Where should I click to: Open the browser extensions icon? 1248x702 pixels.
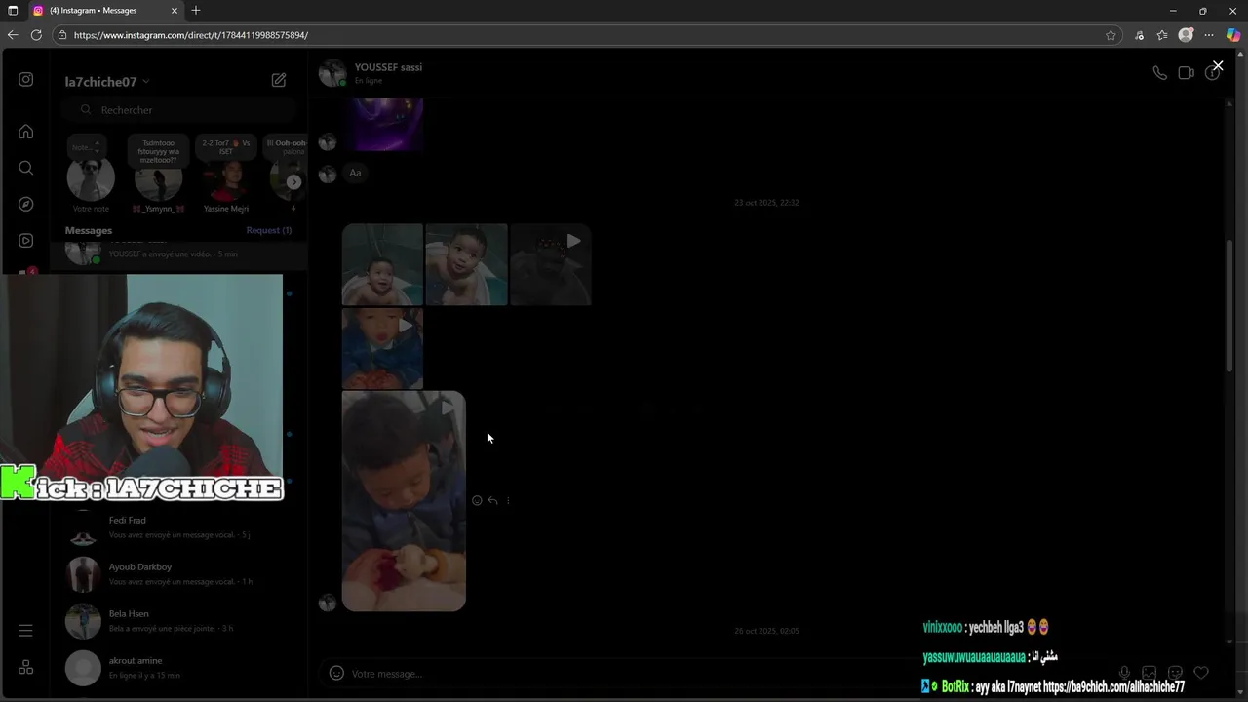1139,35
